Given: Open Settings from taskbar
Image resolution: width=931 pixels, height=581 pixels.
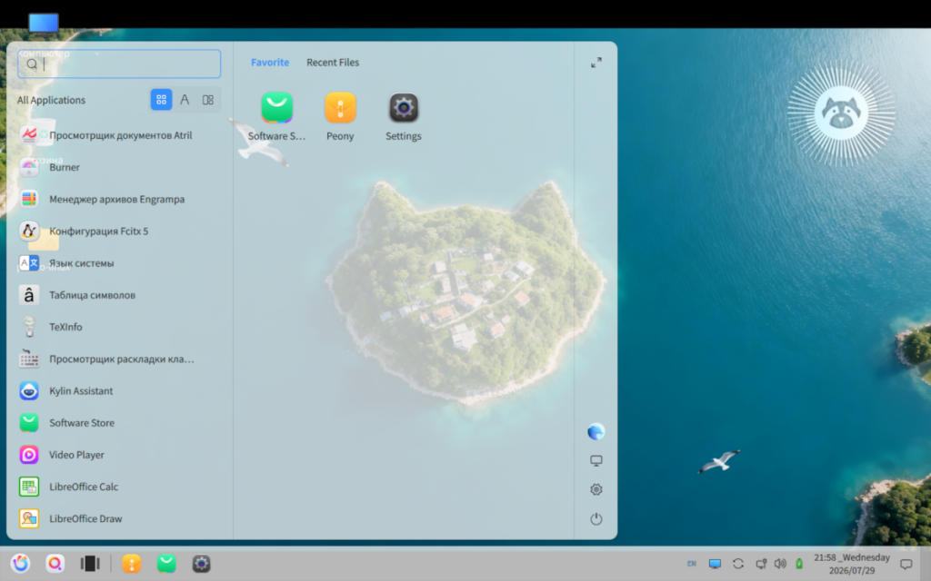Looking at the screenshot, I should point(201,563).
